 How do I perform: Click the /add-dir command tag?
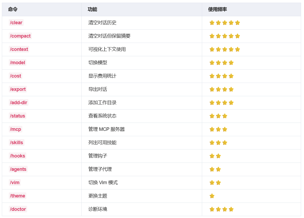(x=19, y=103)
